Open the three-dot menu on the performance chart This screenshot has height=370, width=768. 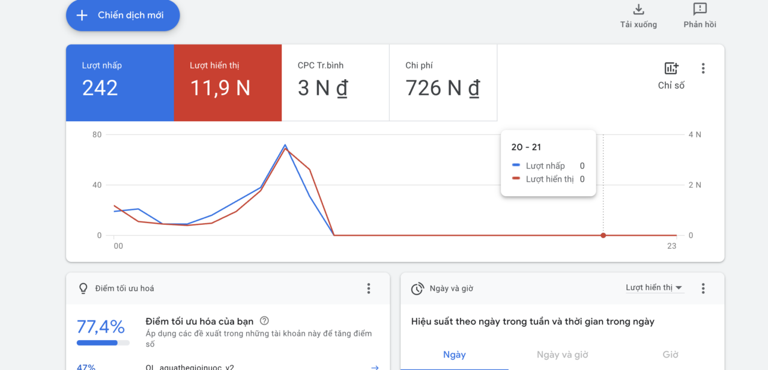[x=703, y=68]
